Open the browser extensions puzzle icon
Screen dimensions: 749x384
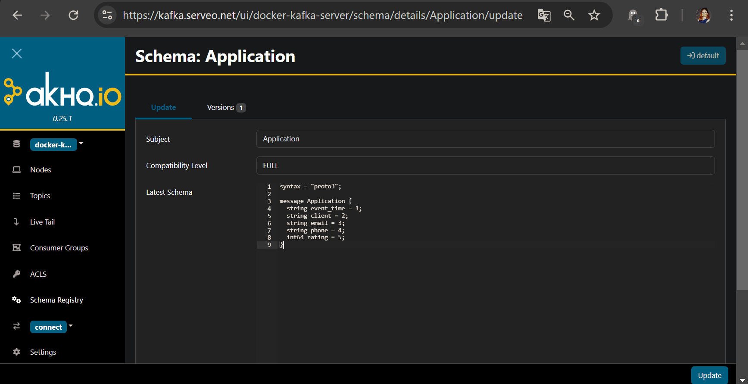point(661,16)
